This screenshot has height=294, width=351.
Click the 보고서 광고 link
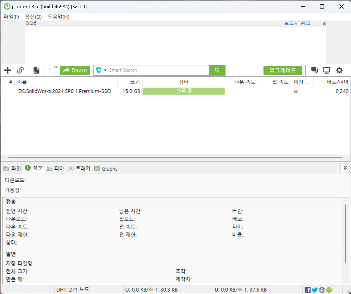(x=297, y=23)
